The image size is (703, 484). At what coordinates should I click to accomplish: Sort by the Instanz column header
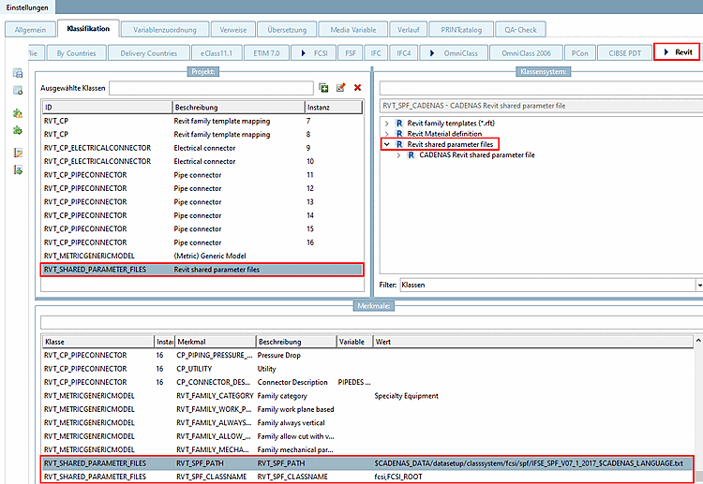click(334, 107)
